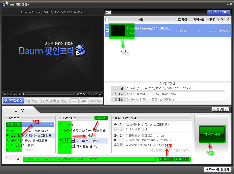Click the rewind playback button

point(5,94)
